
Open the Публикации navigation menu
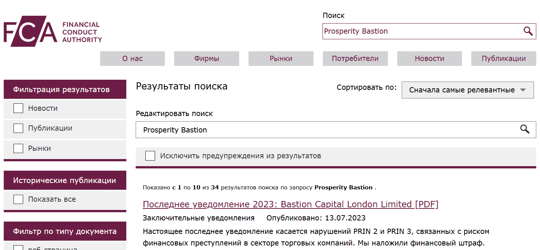point(503,59)
